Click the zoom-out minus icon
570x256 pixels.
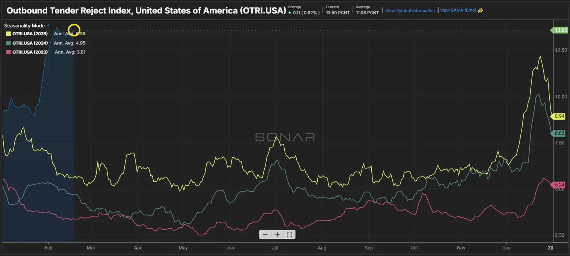265,234
